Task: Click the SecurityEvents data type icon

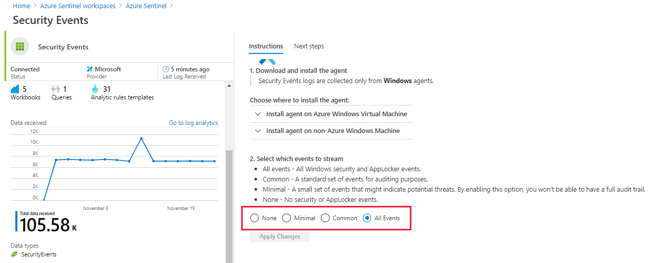Action: coord(14,254)
